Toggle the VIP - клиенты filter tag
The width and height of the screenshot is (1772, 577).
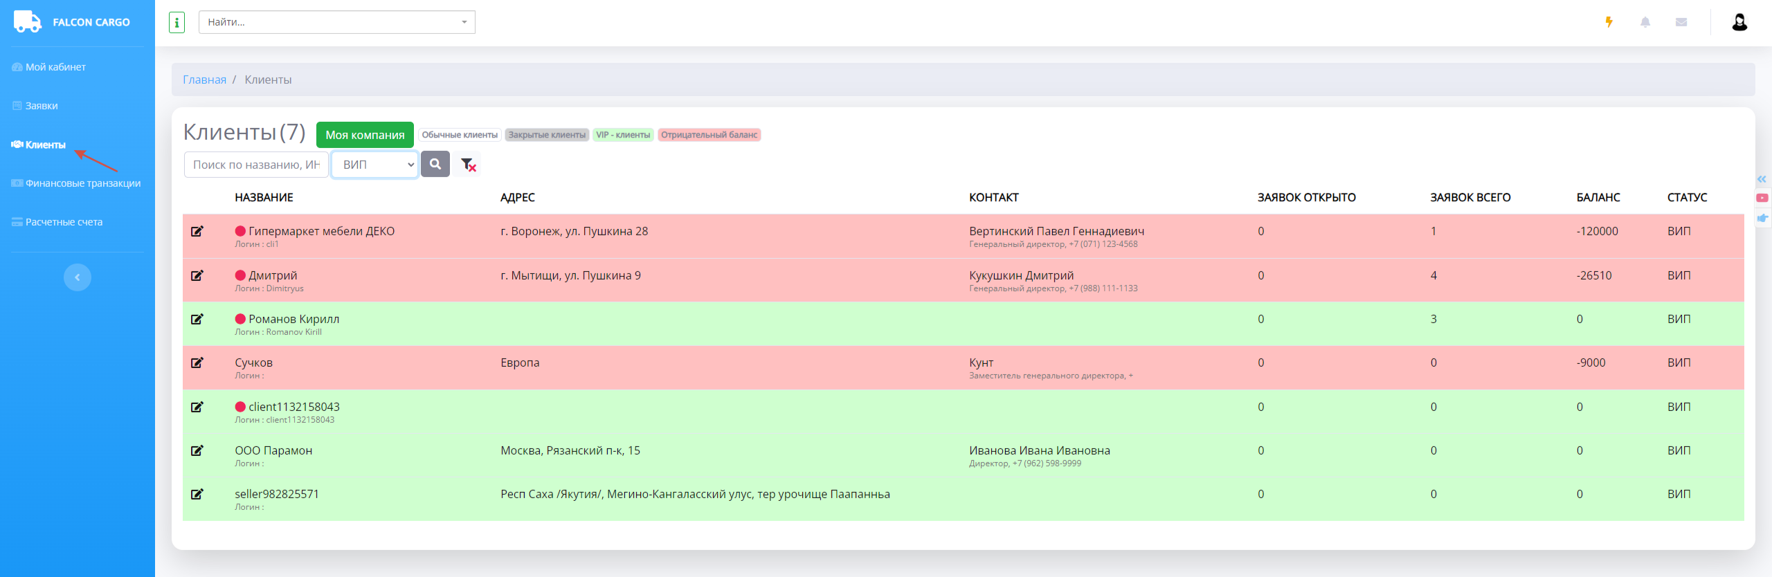[x=623, y=135]
